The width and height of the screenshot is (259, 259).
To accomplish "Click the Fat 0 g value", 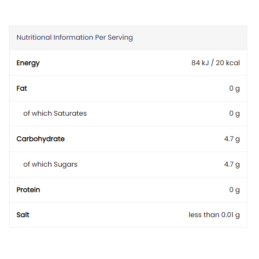I will click(234, 88).
